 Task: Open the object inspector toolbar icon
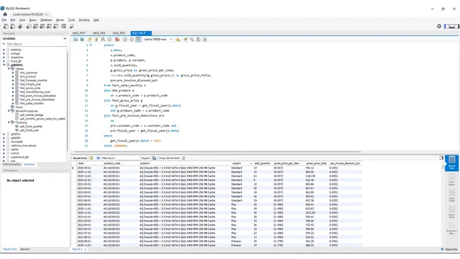(21, 26)
